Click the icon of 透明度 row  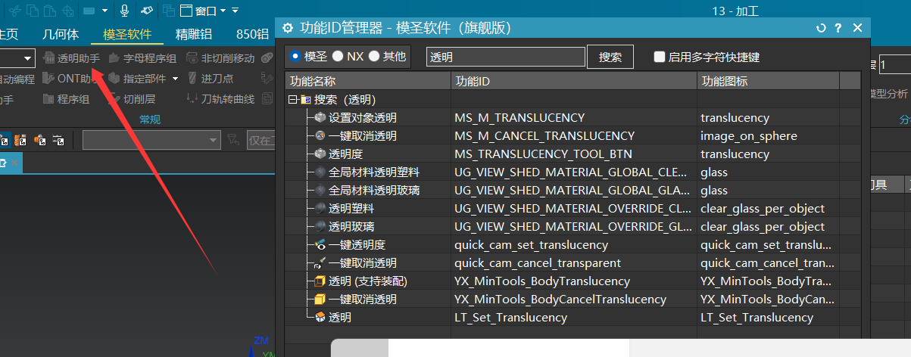point(320,154)
